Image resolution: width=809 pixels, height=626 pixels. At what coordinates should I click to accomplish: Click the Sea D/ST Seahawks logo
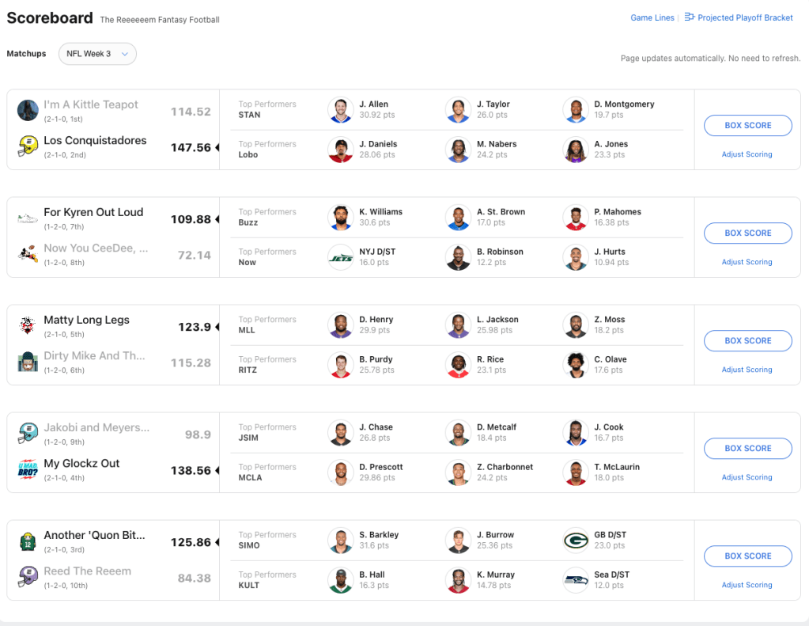[x=576, y=580]
